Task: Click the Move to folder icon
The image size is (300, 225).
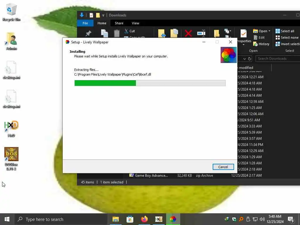Action: (x=162, y=33)
